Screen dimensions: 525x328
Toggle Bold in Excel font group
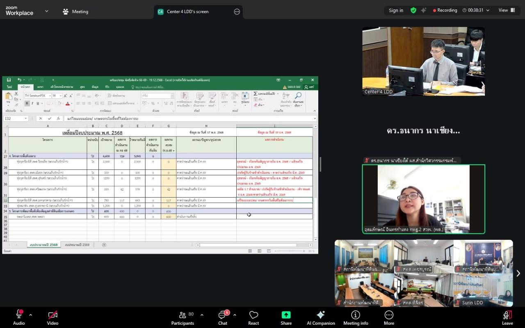pyautogui.click(x=27, y=103)
